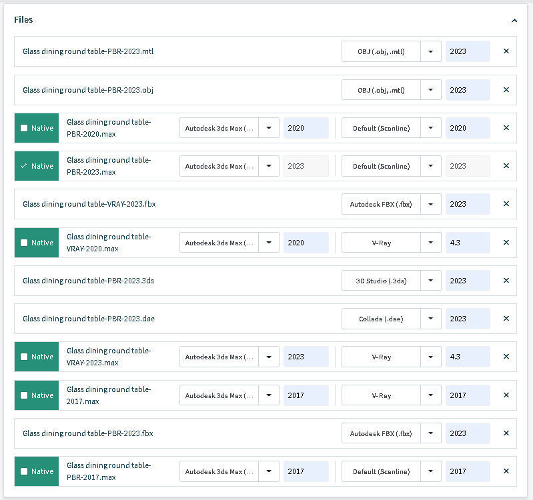Toggle Native checkbox for PBR-2017.max
The image size is (533, 500).
click(25, 471)
